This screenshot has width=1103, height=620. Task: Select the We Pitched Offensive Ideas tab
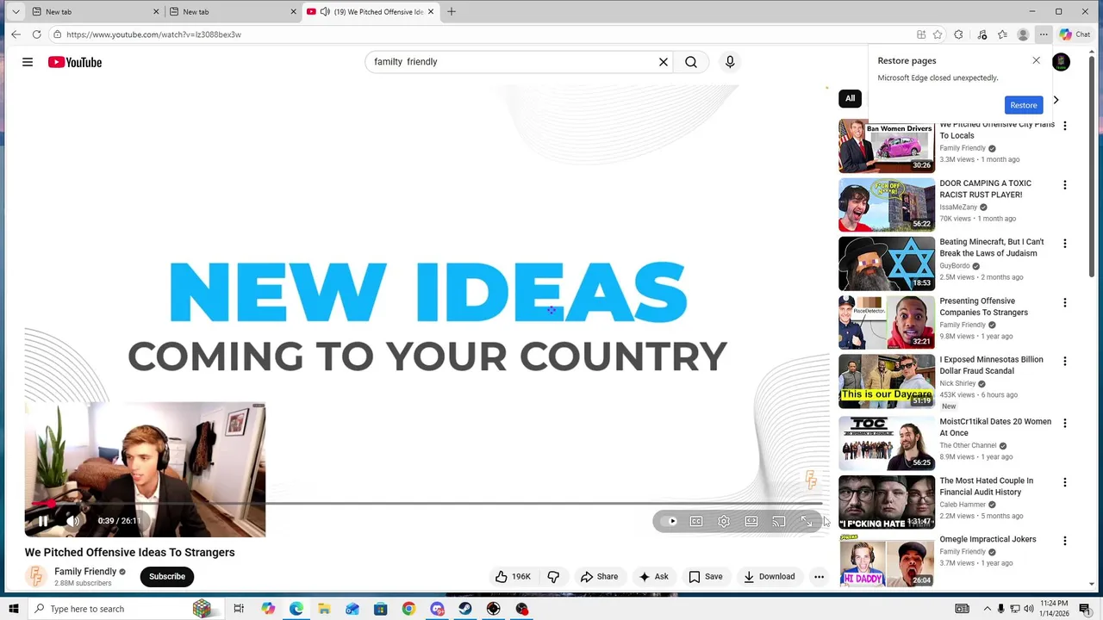371,11
